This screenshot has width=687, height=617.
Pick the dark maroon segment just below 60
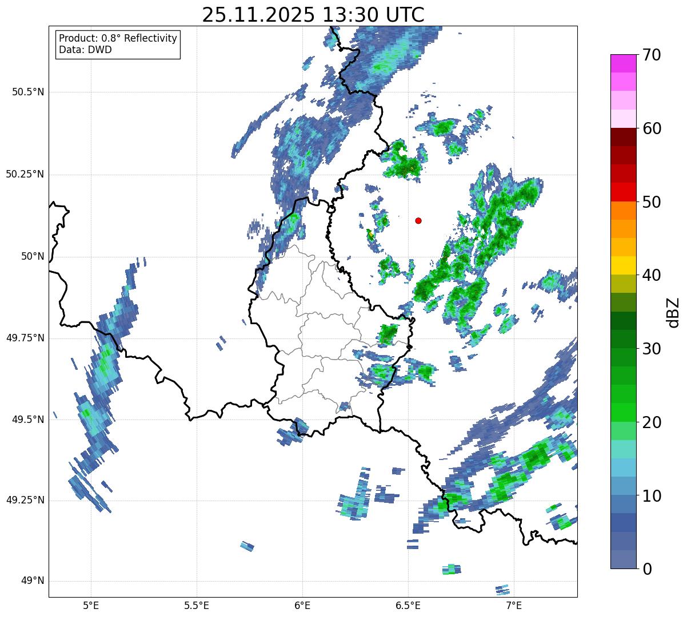click(623, 137)
